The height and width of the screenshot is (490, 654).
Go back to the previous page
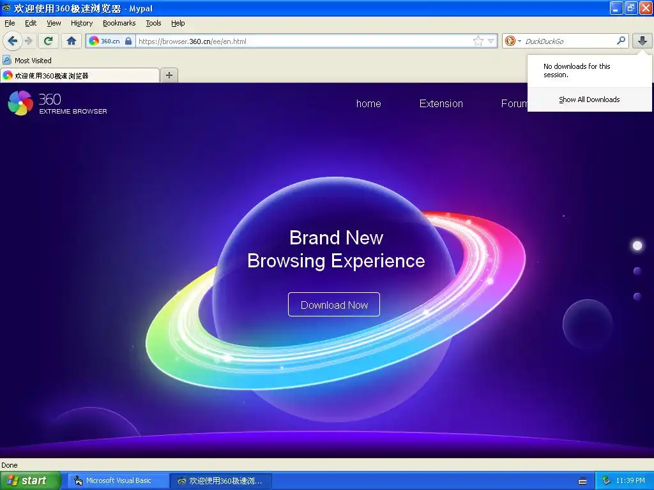coord(12,41)
